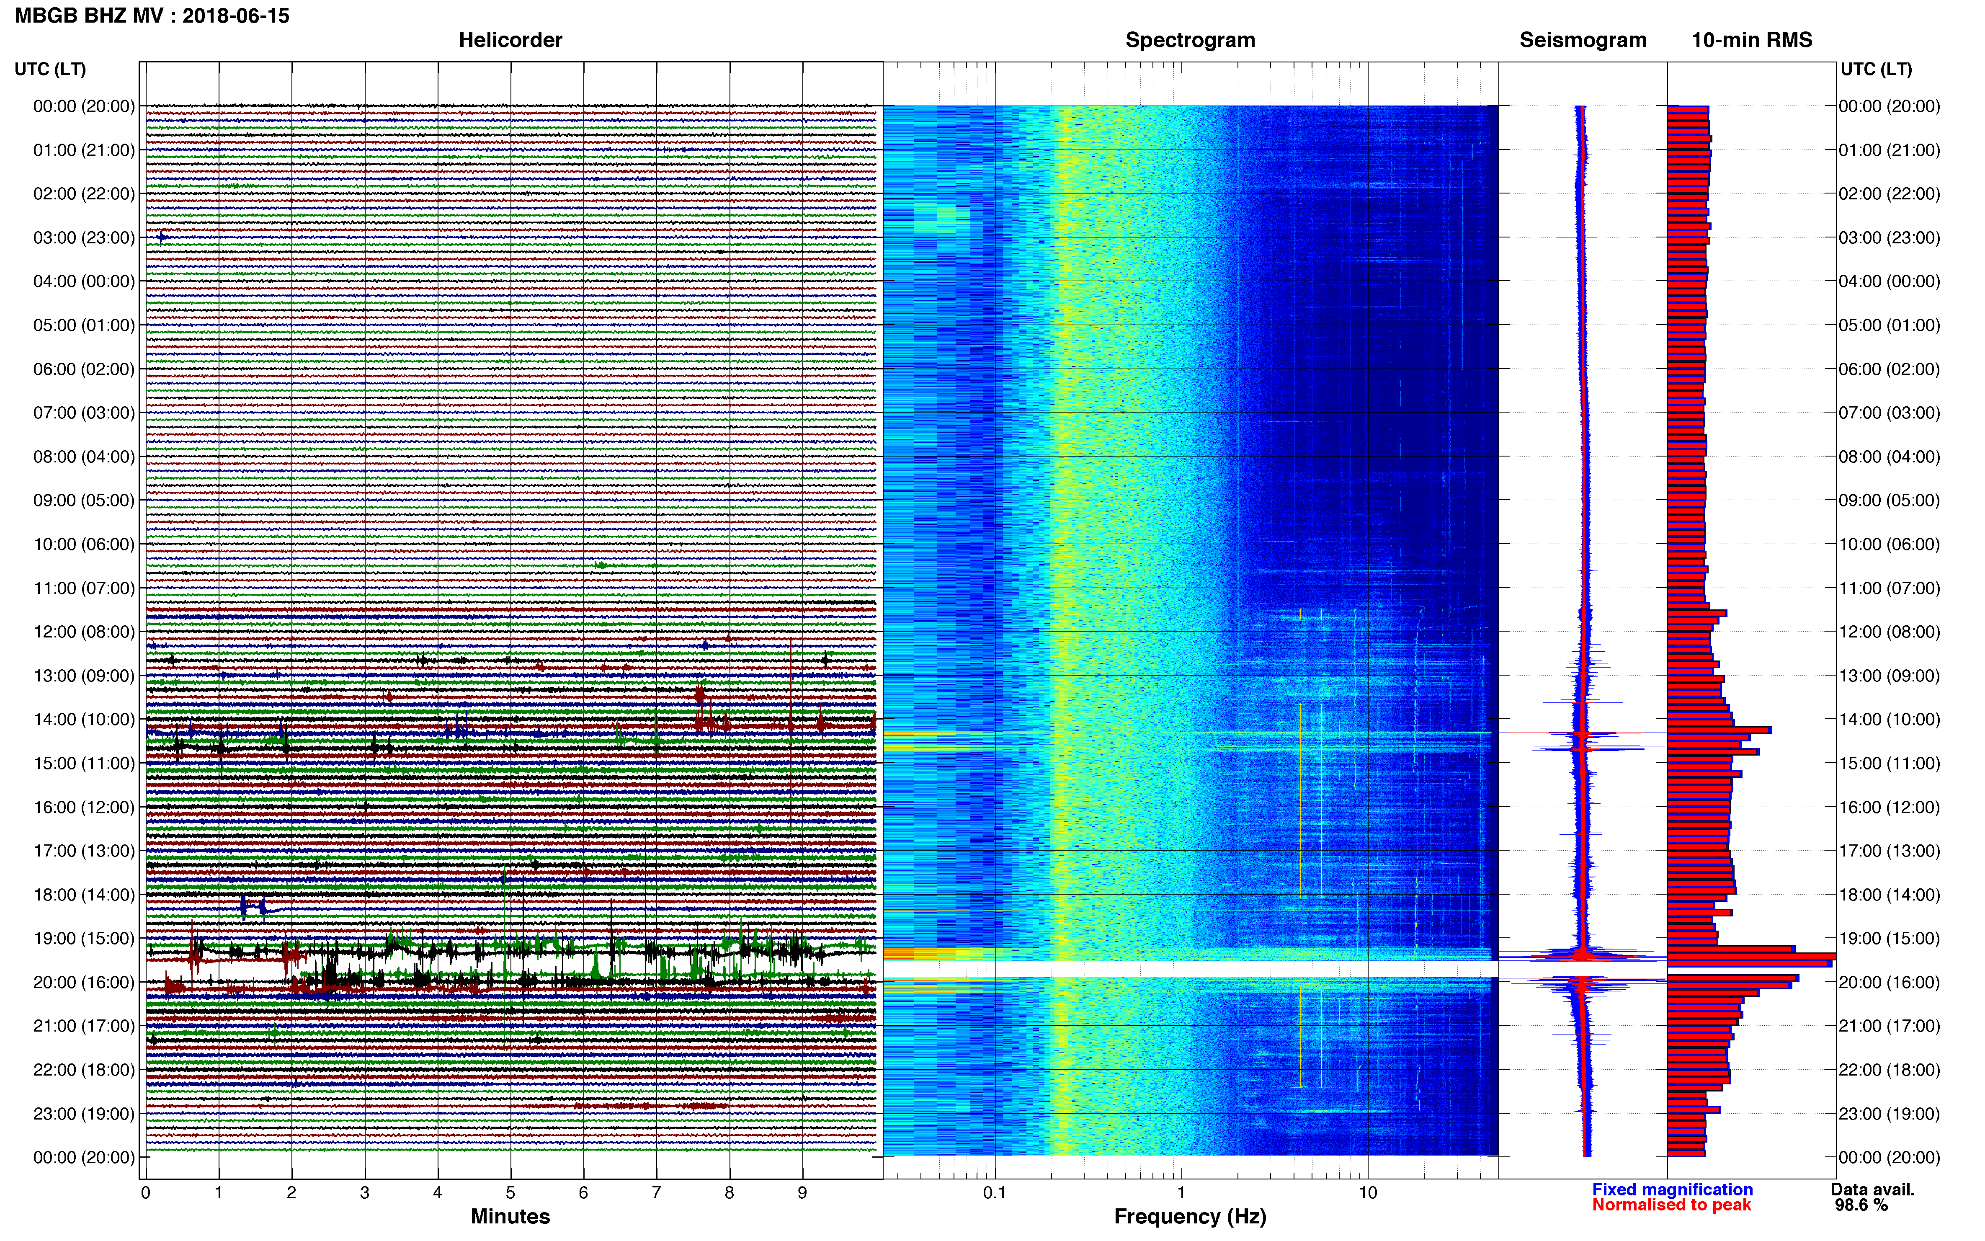Click right-axis time label '18:00 (14:00)'
This screenshot has height=1241, width=1985.
(1889, 895)
